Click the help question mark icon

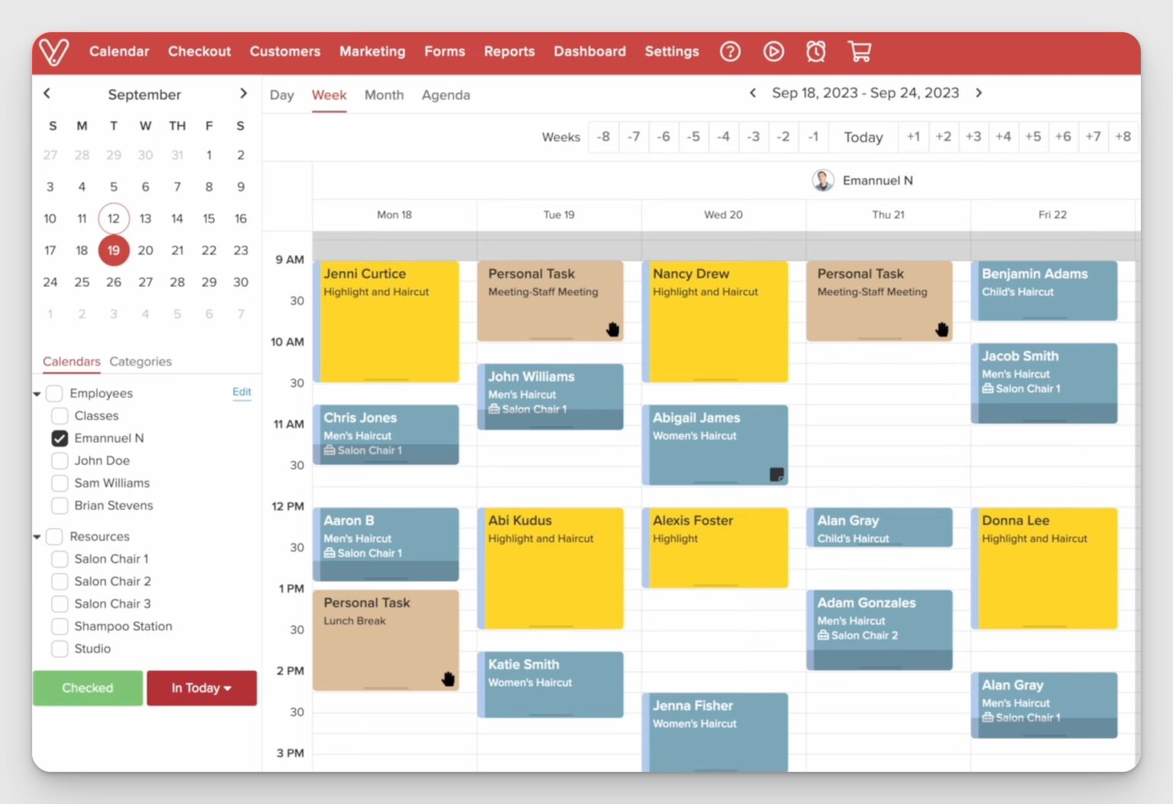[x=730, y=51]
